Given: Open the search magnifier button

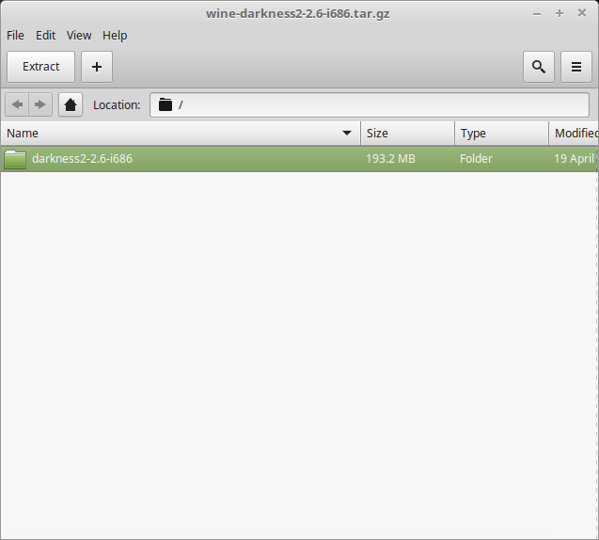Looking at the screenshot, I should (538, 67).
